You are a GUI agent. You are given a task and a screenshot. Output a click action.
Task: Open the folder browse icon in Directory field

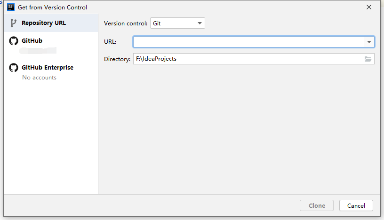click(x=368, y=59)
